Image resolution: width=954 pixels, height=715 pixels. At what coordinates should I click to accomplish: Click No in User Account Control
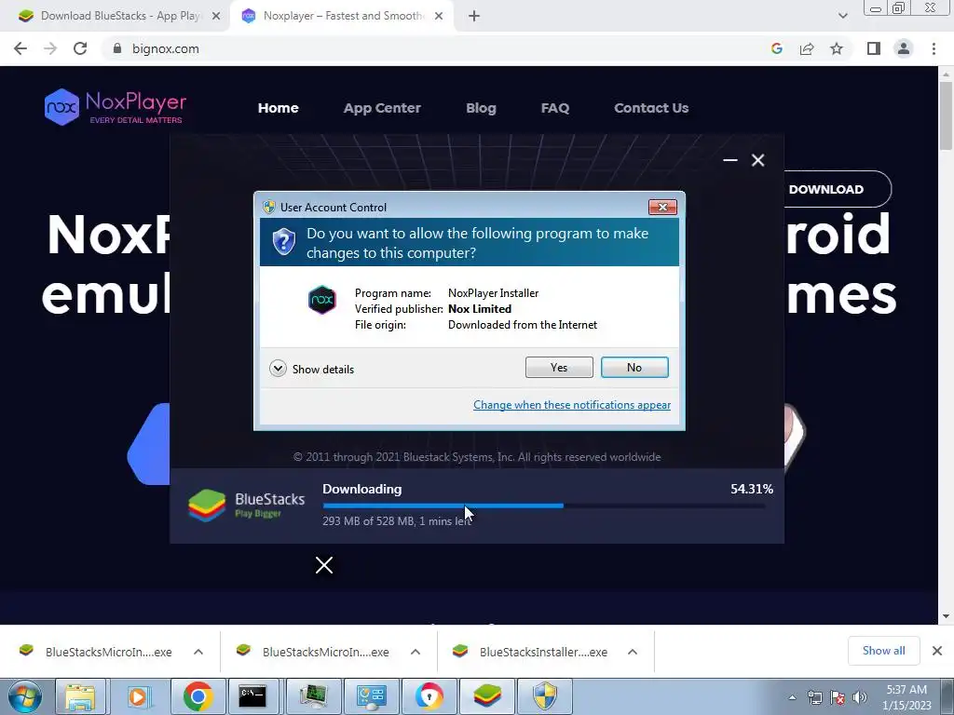[634, 367]
